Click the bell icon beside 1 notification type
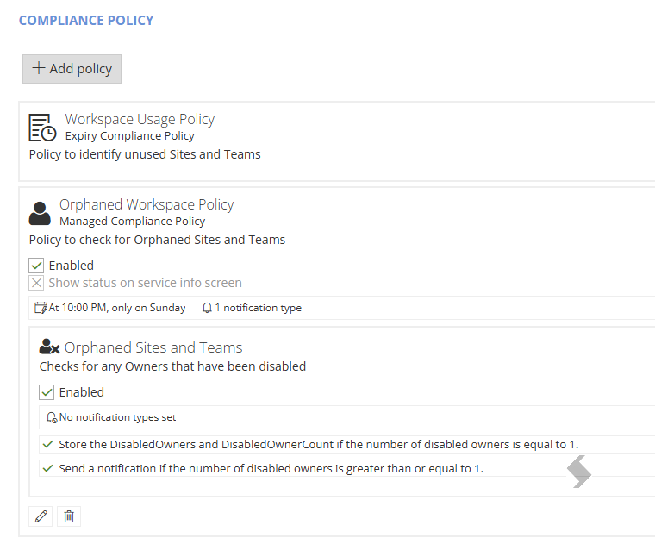 (207, 308)
